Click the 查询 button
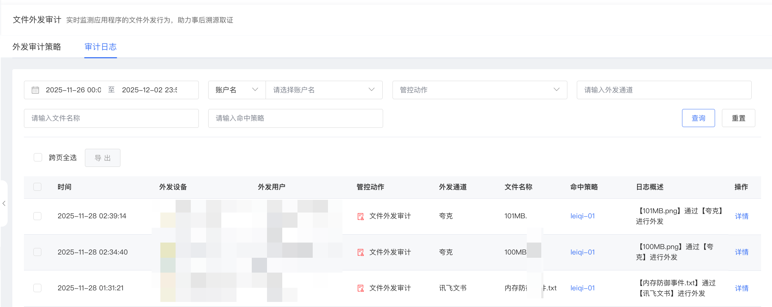Viewport: 772px width, 307px height. click(x=698, y=118)
